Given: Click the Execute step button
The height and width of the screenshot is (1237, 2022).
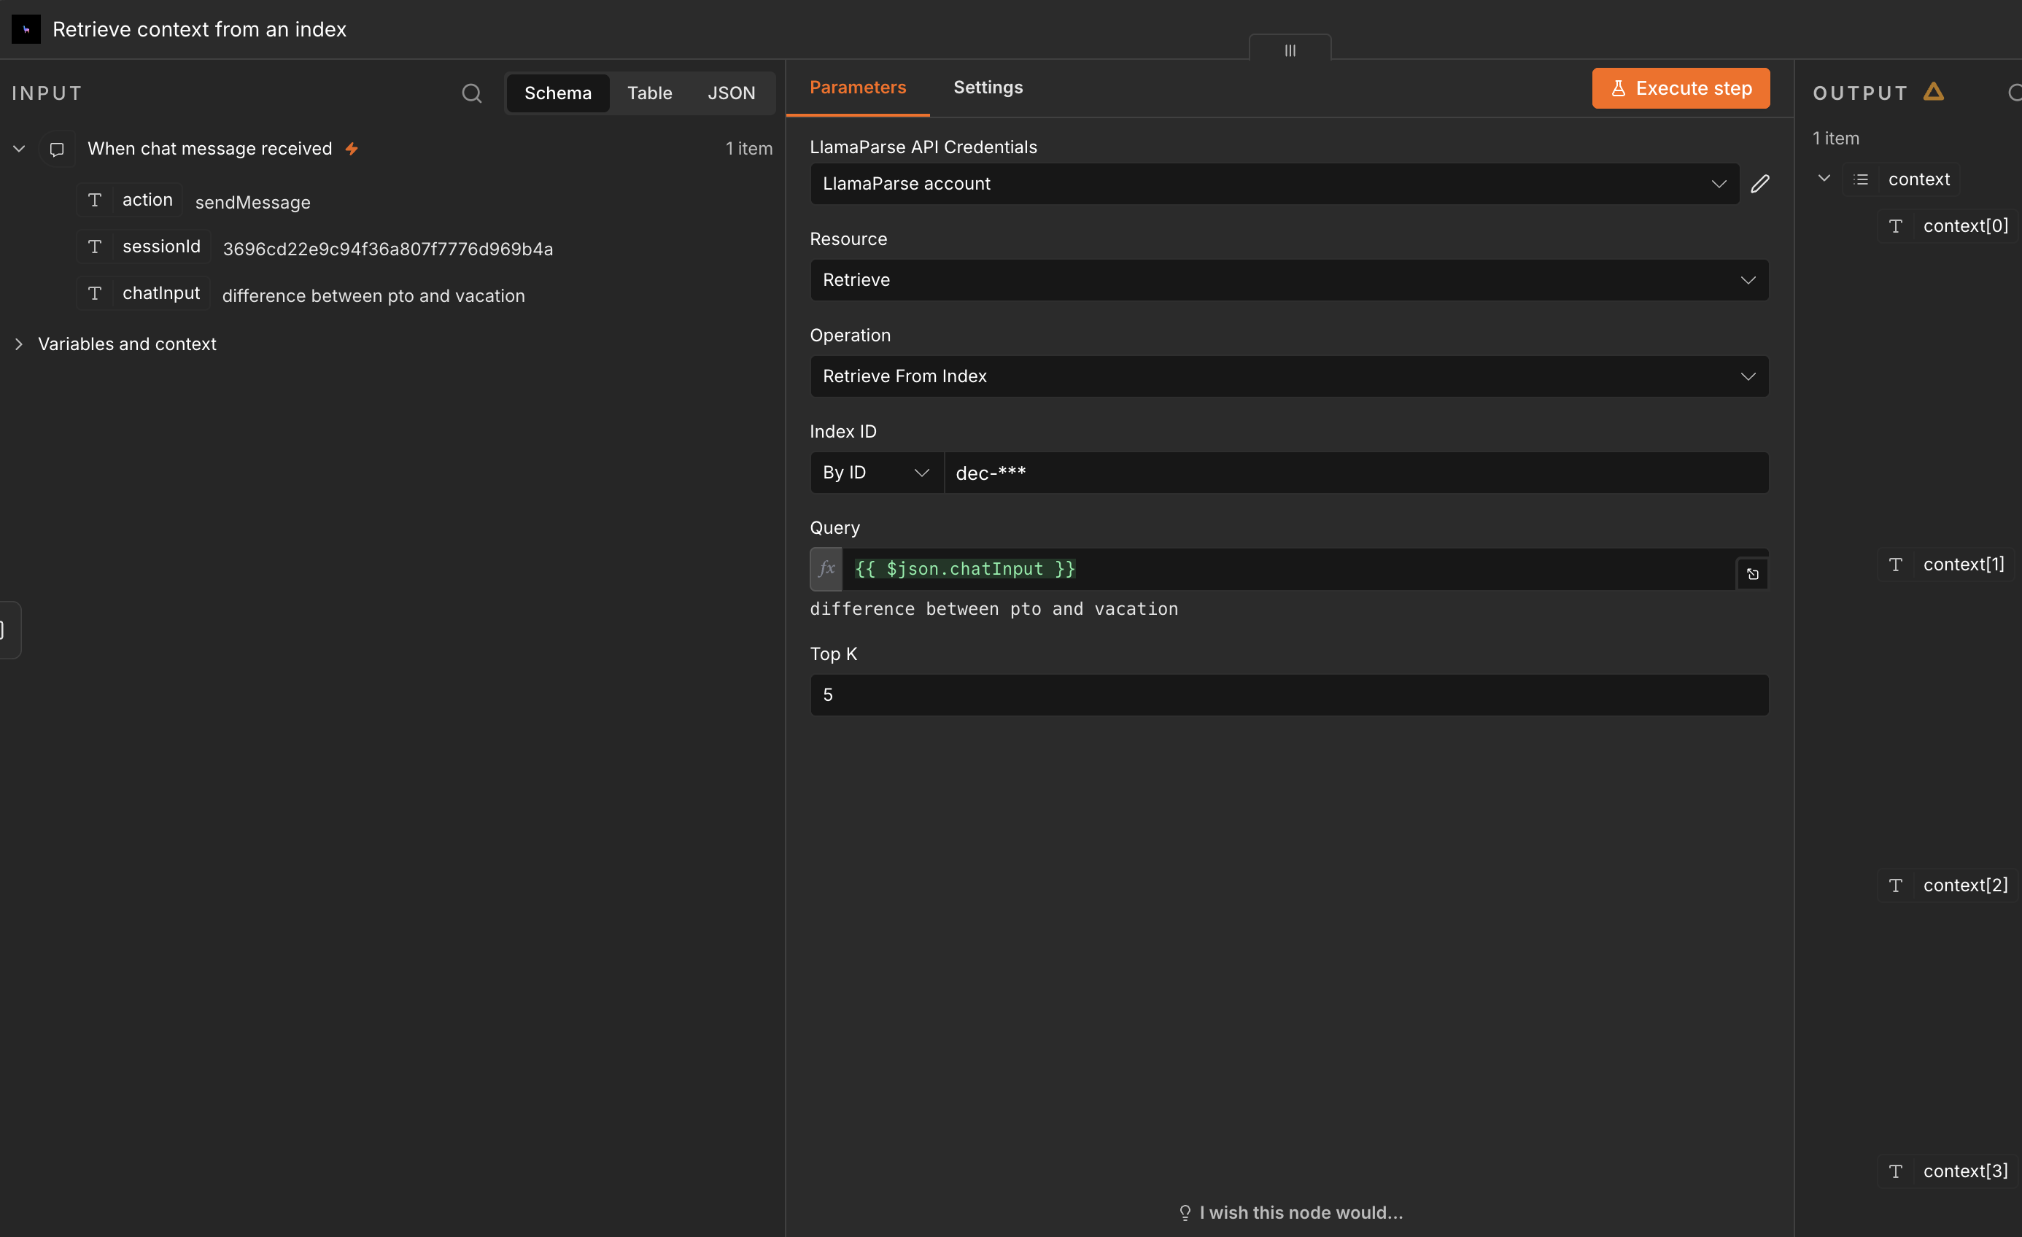Looking at the screenshot, I should pos(1681,88).
